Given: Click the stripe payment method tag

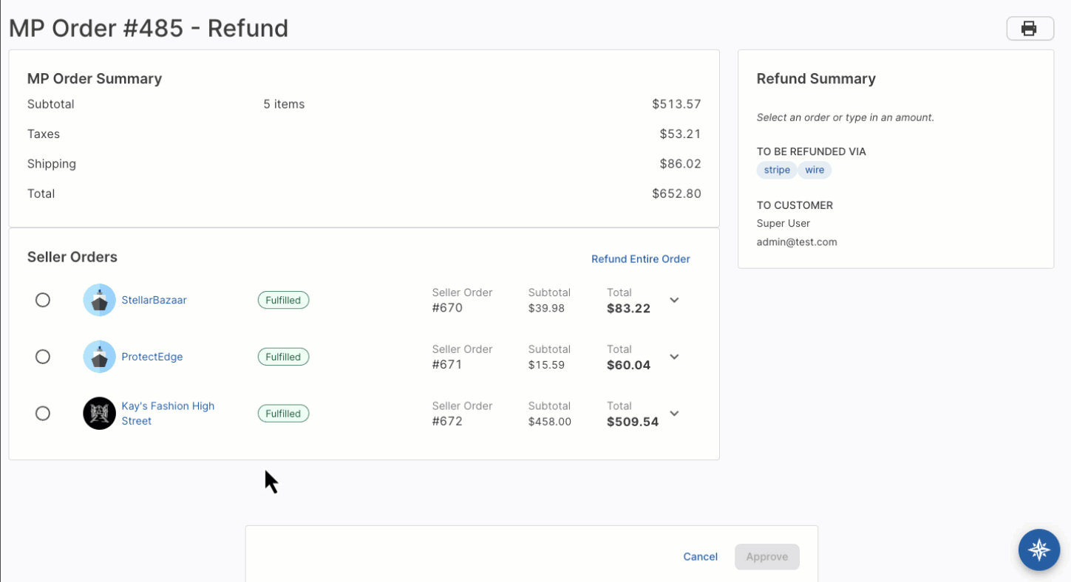Looking at the screenshot, I should 776,171.
